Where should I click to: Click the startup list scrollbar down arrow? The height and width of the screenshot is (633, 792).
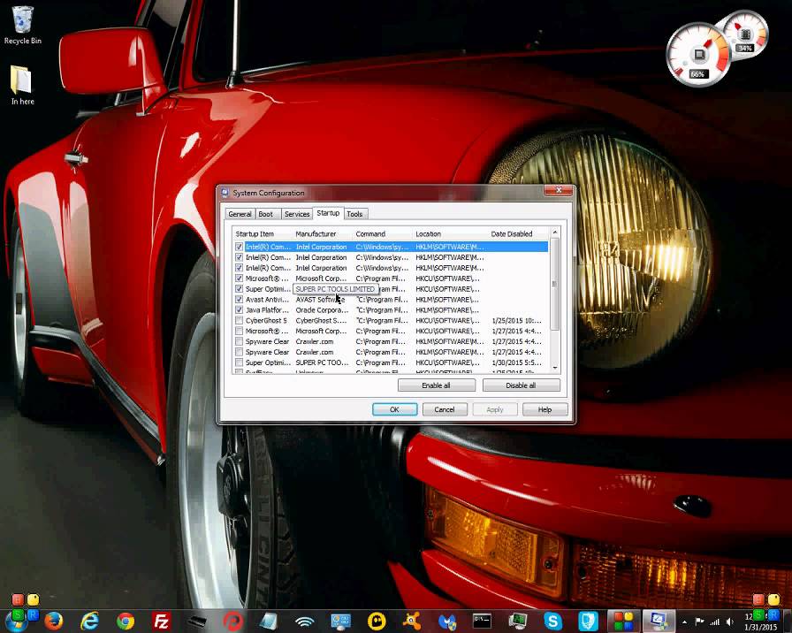click(555, 368)
